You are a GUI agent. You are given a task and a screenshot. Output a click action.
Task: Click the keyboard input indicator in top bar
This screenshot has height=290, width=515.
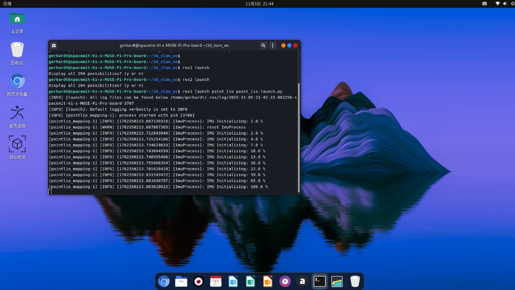pyautogui.click(x=484, y=4)
